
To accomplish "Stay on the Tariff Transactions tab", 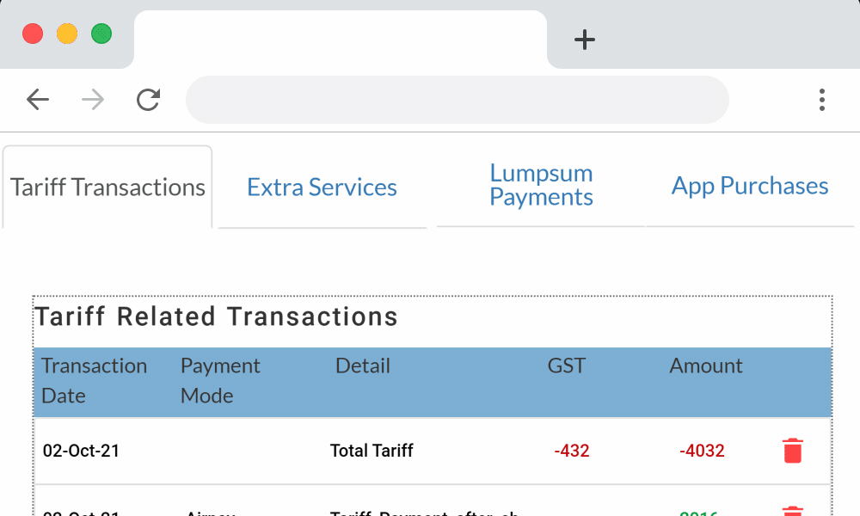I will (x=107, y=187).
